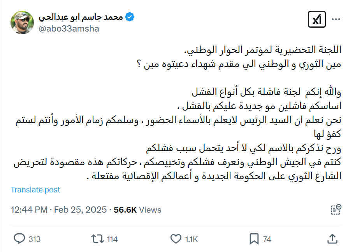Click the repost arrows icon

click(x=97, y=239)
